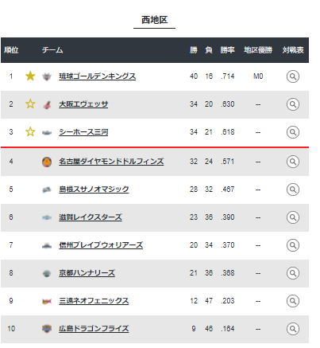Open the 琉球ゴールデンキングス team link
The height and width of the screenshot is (348, 320).
tap(98, 76)
